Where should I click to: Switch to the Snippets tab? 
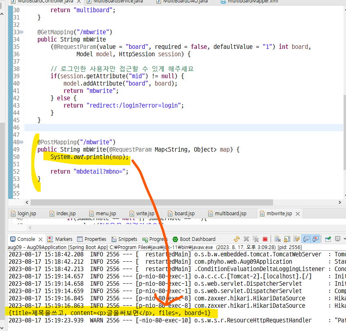point(124,239)
